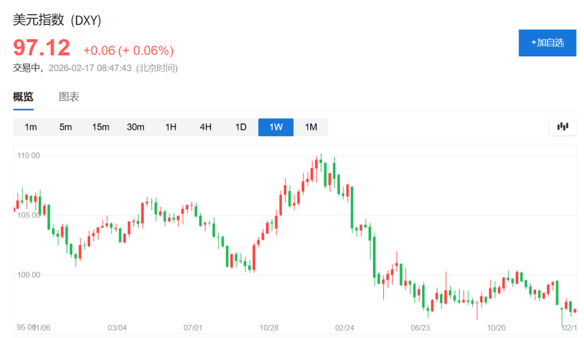Select the 1m interval
Viewport: 584px width, 338px height.
coord(31,127)
